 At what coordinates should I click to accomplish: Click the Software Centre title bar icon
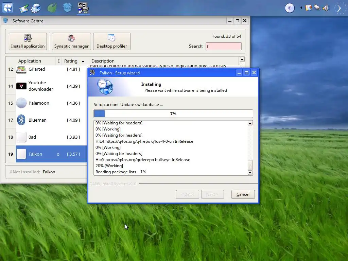pos(5,21)
